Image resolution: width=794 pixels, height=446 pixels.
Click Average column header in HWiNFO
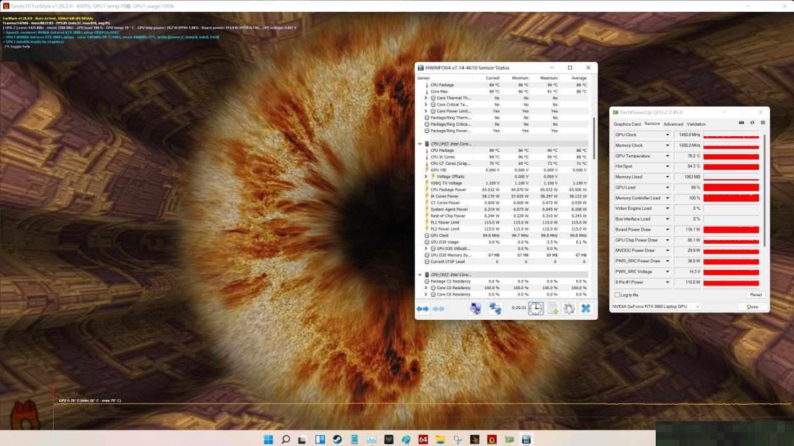pyautogui.click(x=579, y=78)
